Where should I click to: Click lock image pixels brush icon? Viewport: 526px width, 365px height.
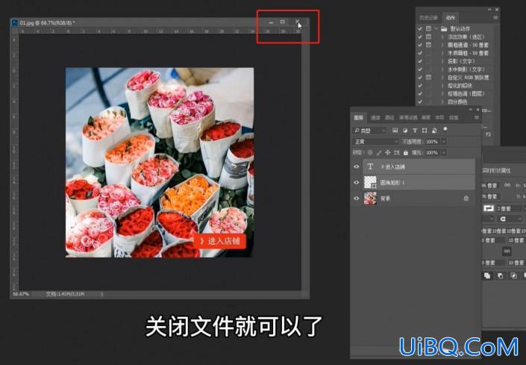379,152
